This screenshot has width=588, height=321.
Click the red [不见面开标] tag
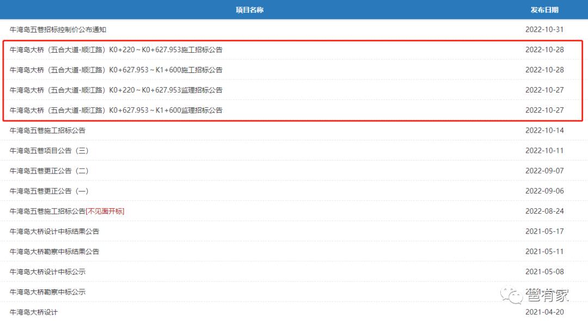point(105,211)
